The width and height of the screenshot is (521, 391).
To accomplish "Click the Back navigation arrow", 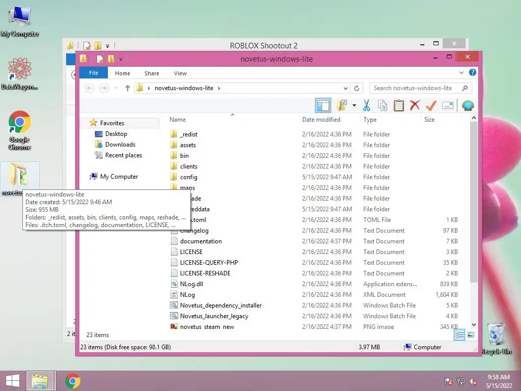I will click(x=89, y=88).
